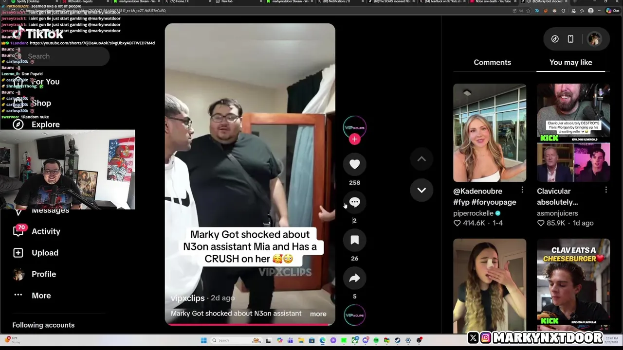
Task: Open comments via speech bubble icon
Action: pos(354,202)
